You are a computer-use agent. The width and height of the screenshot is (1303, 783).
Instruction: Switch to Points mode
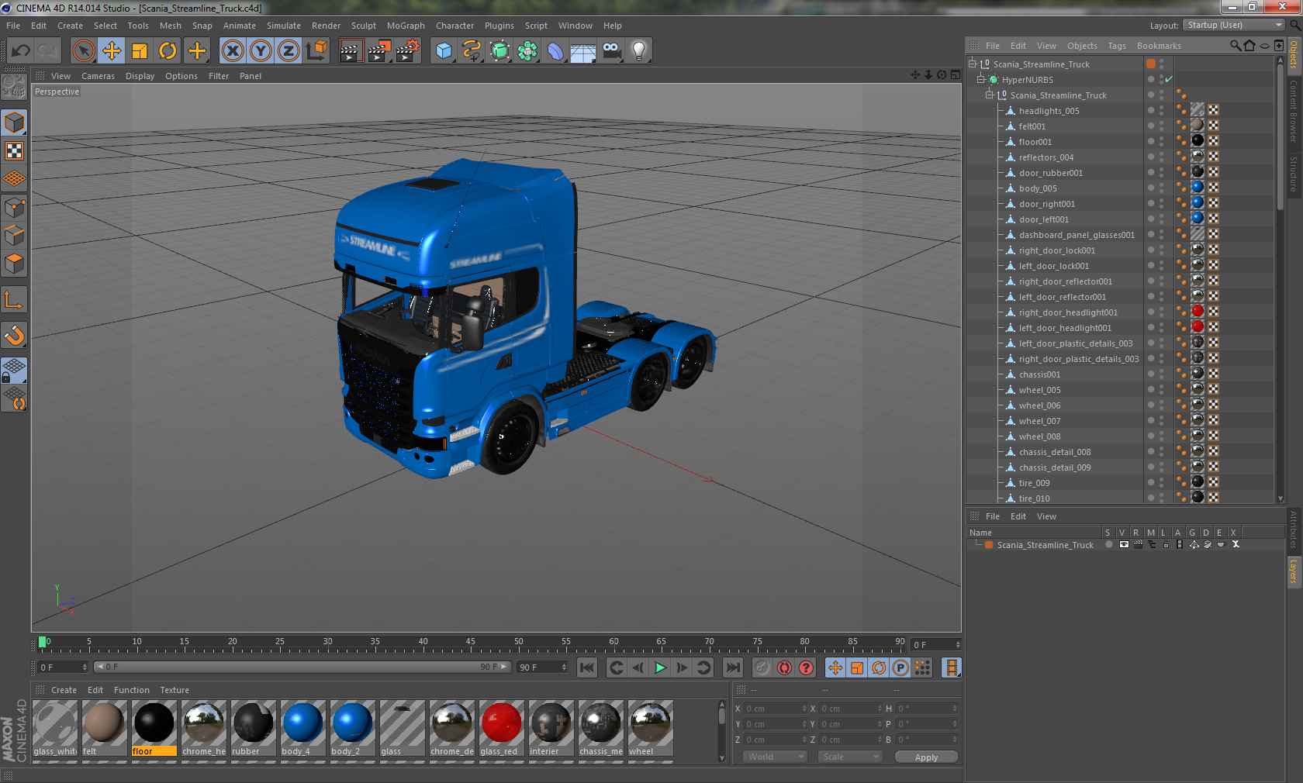(14, 207)
